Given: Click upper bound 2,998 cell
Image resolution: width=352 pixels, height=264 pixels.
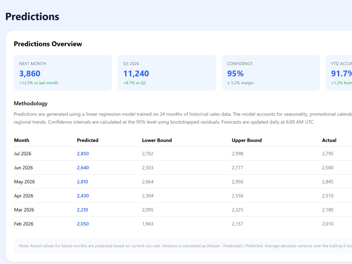Looking at the screenshot, I should 238,153.
